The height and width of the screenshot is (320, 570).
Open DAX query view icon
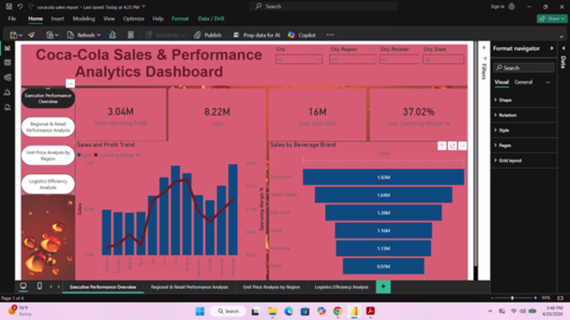[7, 93]
